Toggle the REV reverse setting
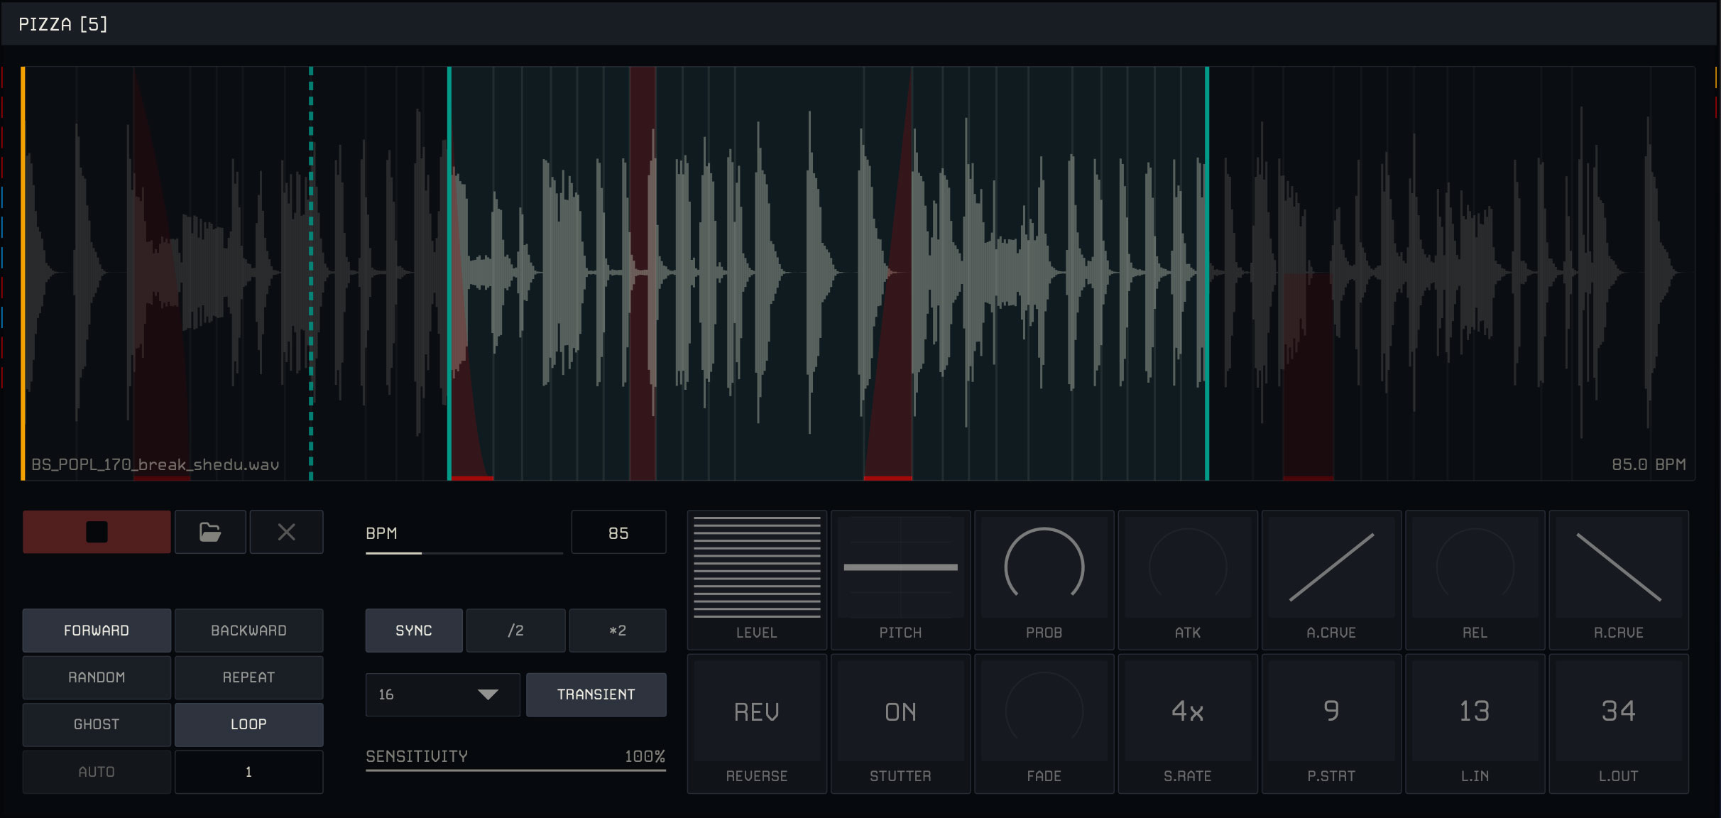This screenshot has width=1721, height=818. coord(757,711)
